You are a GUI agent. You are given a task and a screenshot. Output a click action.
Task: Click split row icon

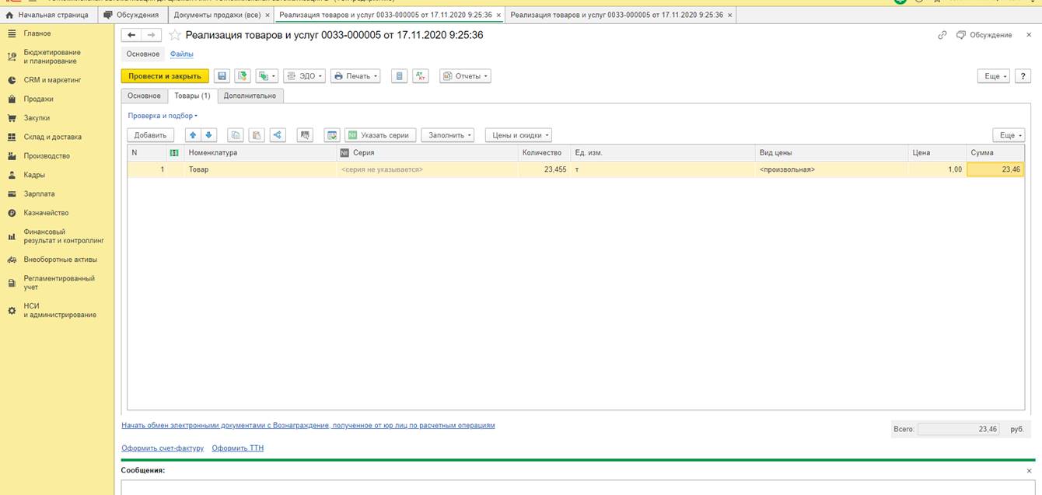pyautogui.click(x=278, y=135)
